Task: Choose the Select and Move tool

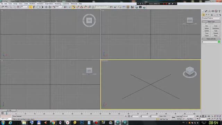Action: (x=46, y=7)
